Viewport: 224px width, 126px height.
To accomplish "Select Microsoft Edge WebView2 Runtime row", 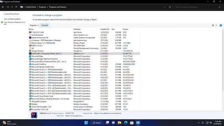I will click(84, 59).
